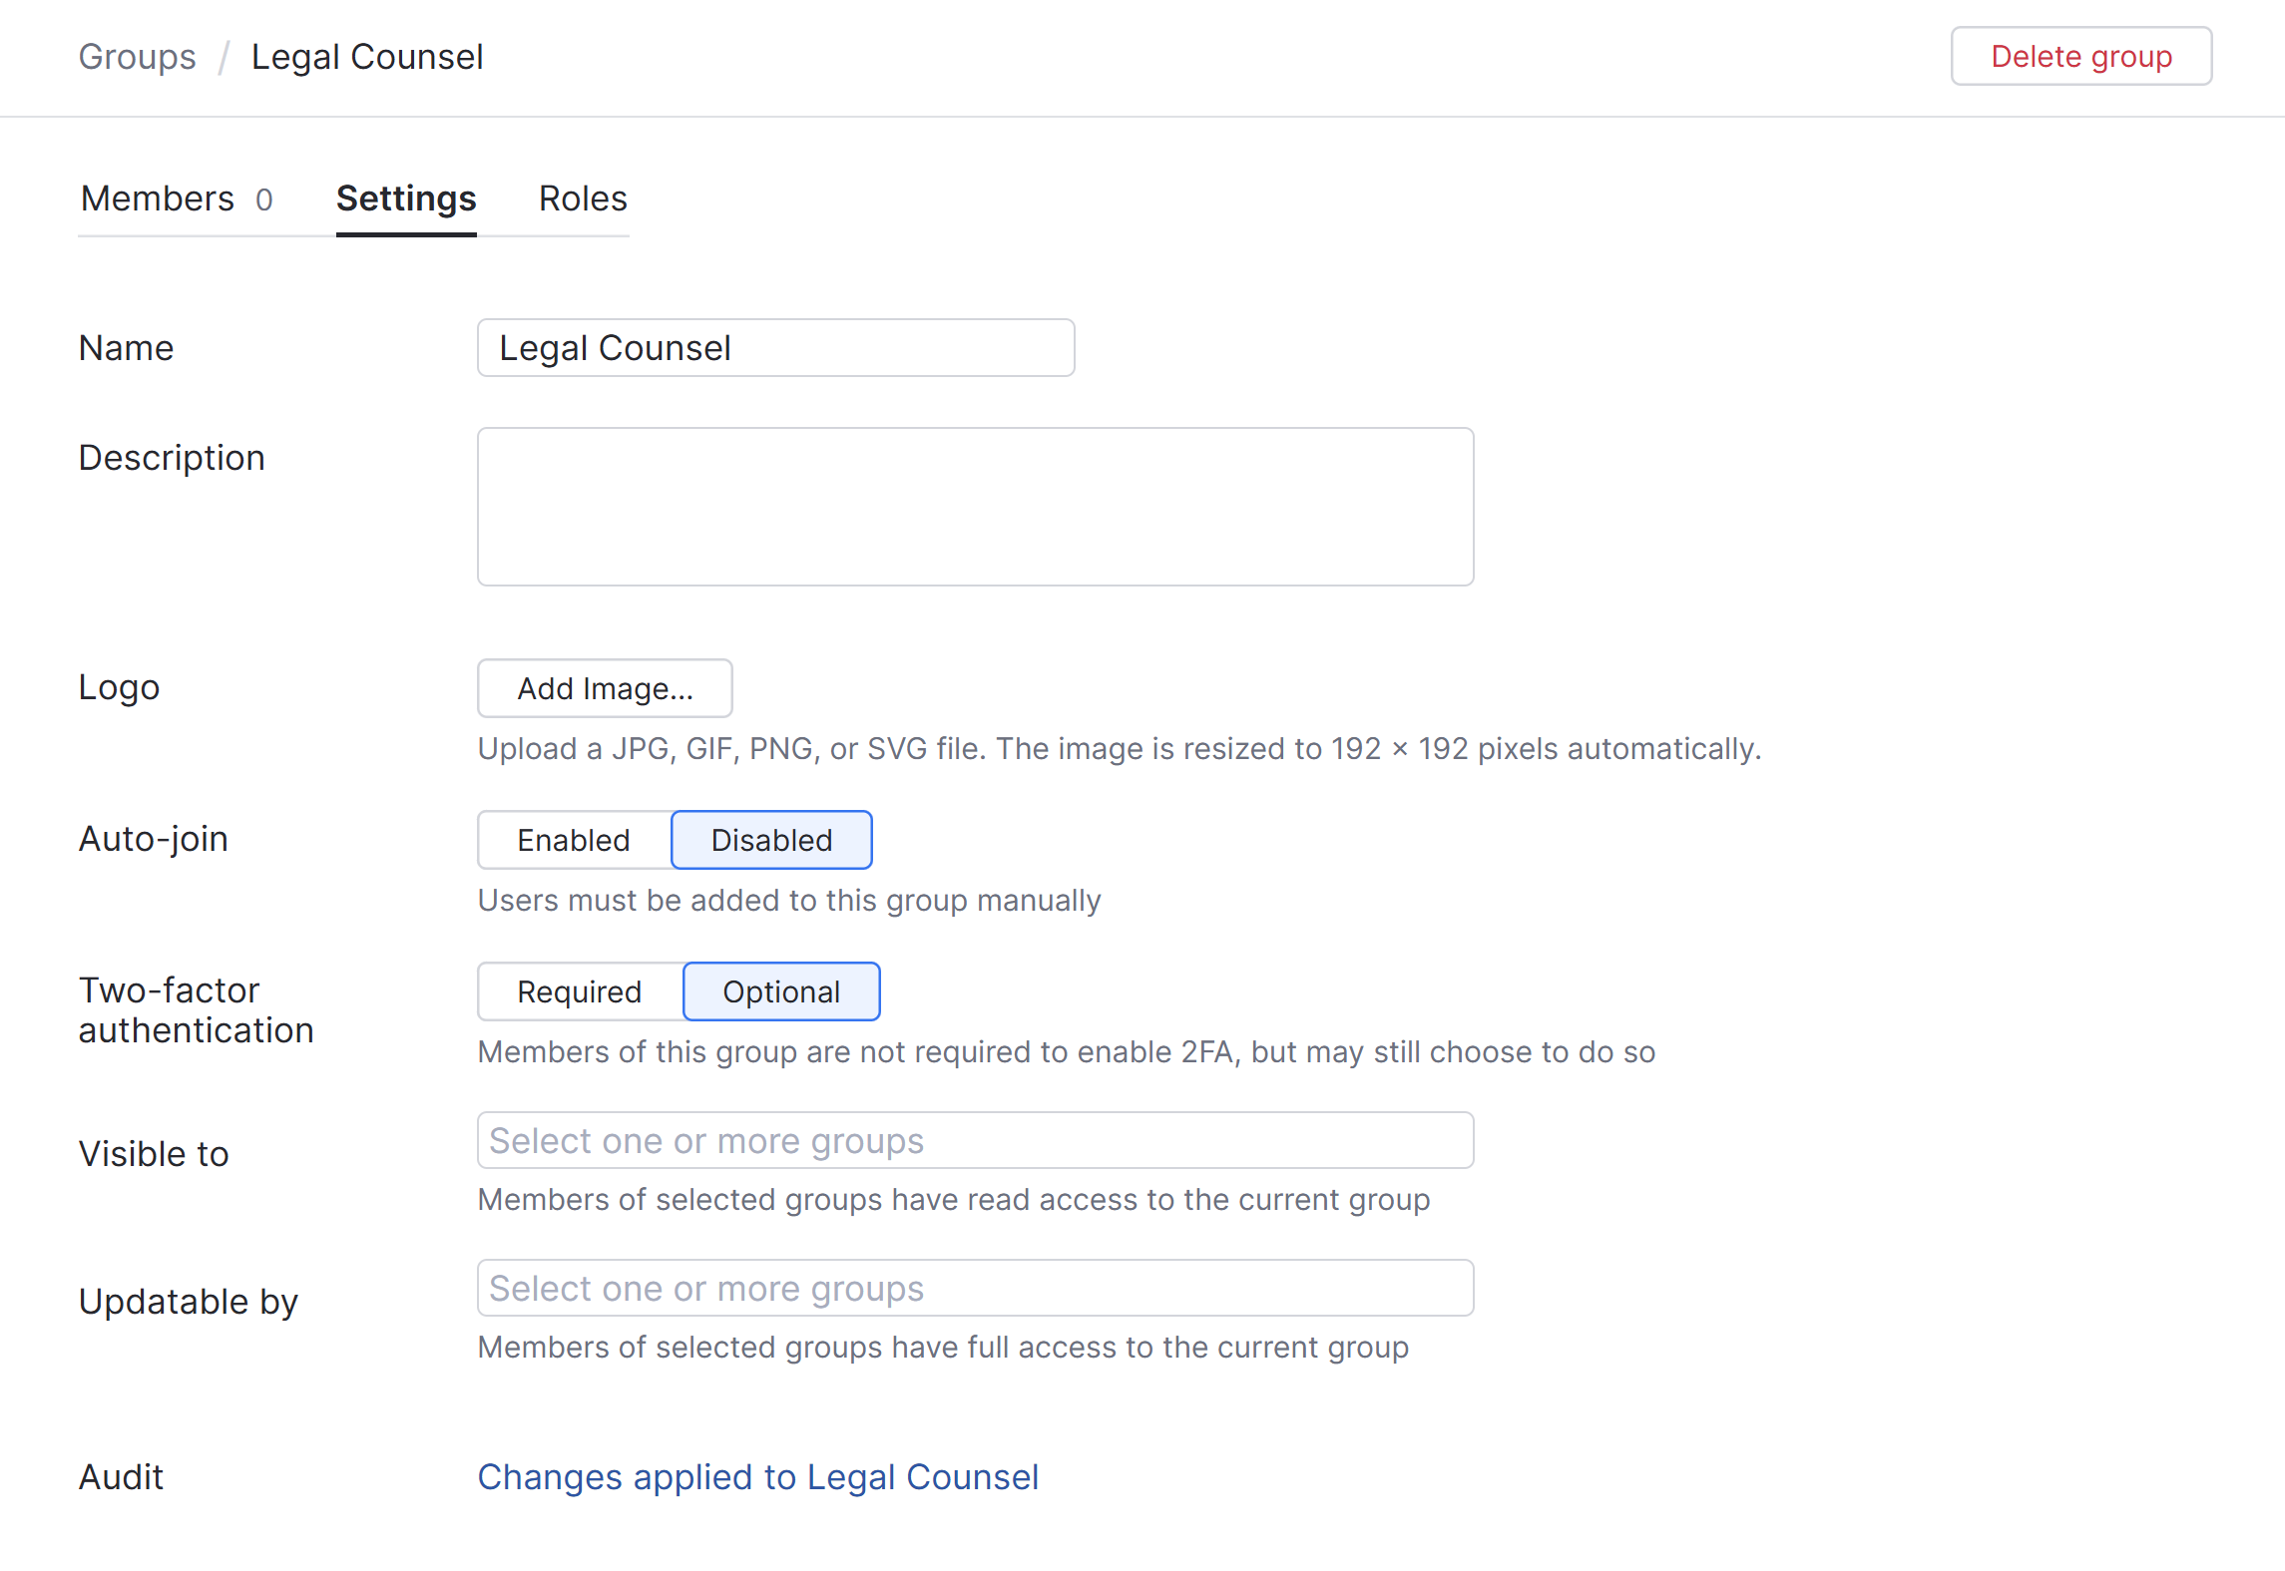Click into the Description text area

point(975,507)
